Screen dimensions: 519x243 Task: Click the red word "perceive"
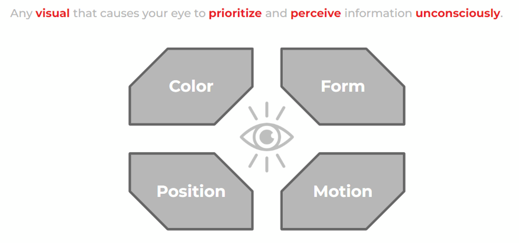pos(316,13)
